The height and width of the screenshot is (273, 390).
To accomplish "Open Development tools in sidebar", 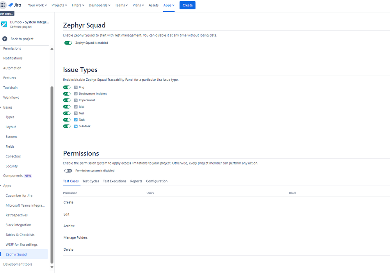I will (18, 264).
